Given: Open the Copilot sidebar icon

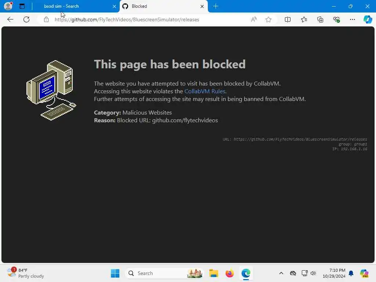Looking at the screenshot, I should click(368, 19).
